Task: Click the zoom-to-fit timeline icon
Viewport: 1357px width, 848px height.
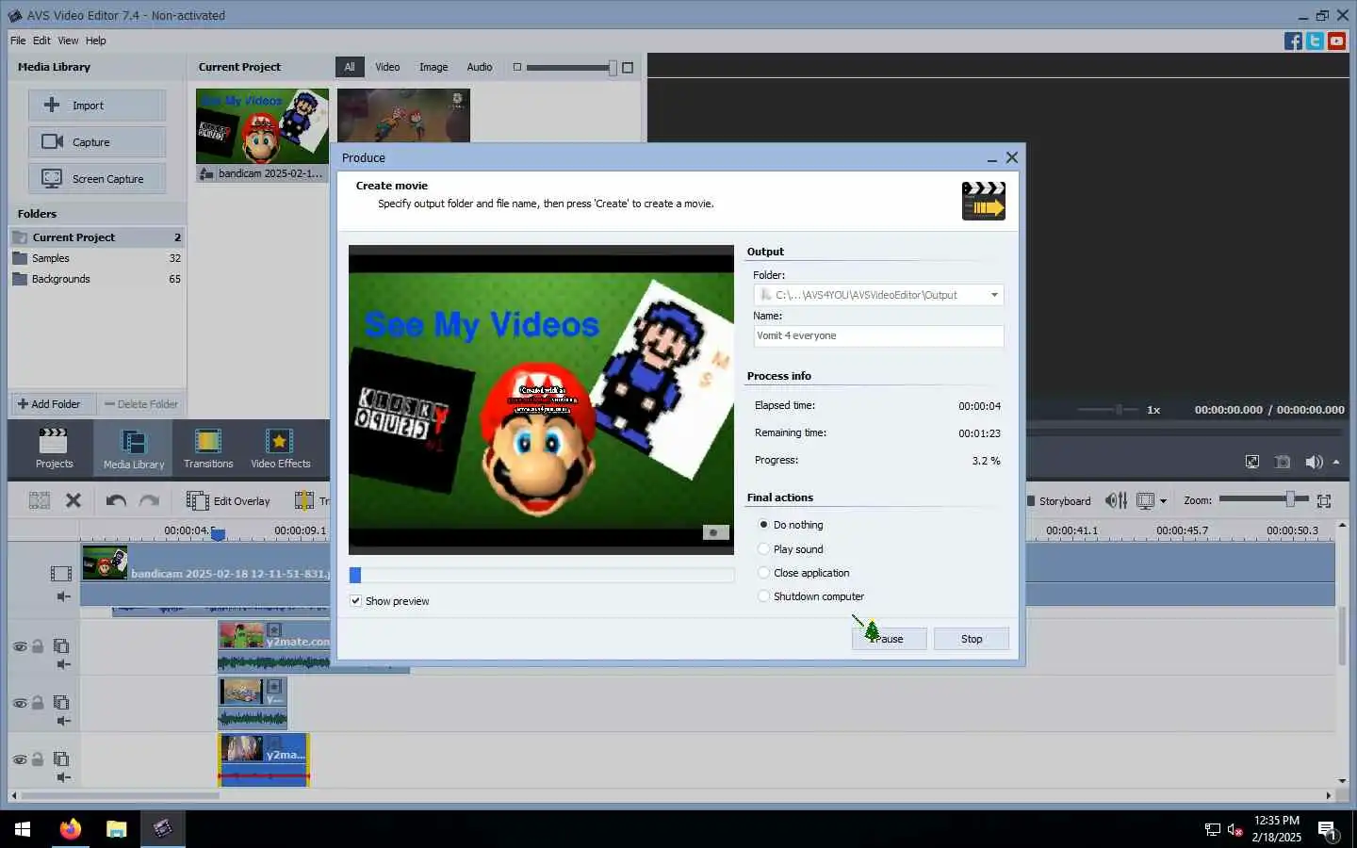Action: click(x=1324, y=500)
